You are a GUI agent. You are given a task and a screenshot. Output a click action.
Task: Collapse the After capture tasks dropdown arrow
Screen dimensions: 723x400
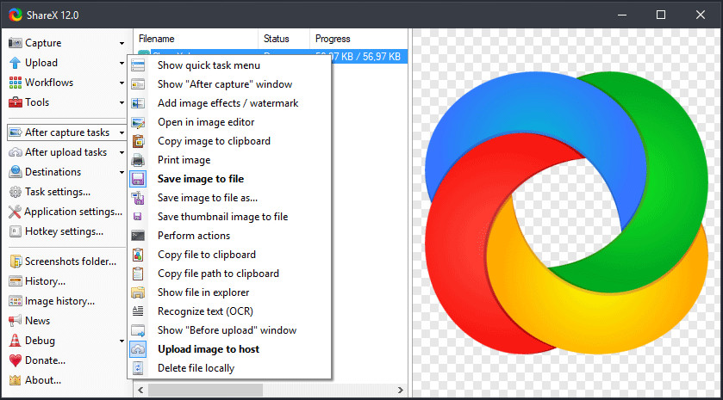coord(122,132)
